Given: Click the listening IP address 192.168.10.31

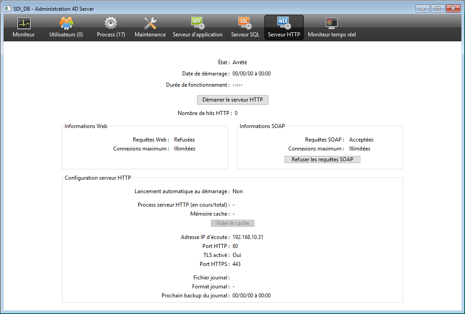Looking at the screenshot, I should (x=248, y=237).
